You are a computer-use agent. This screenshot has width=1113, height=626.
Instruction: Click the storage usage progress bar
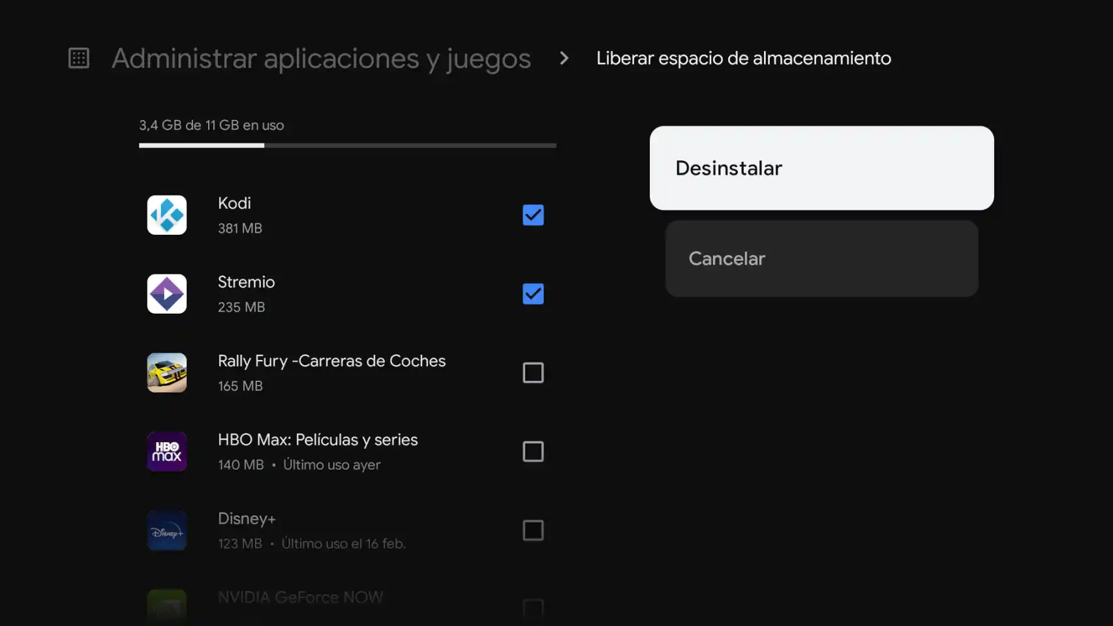point(348,145)
